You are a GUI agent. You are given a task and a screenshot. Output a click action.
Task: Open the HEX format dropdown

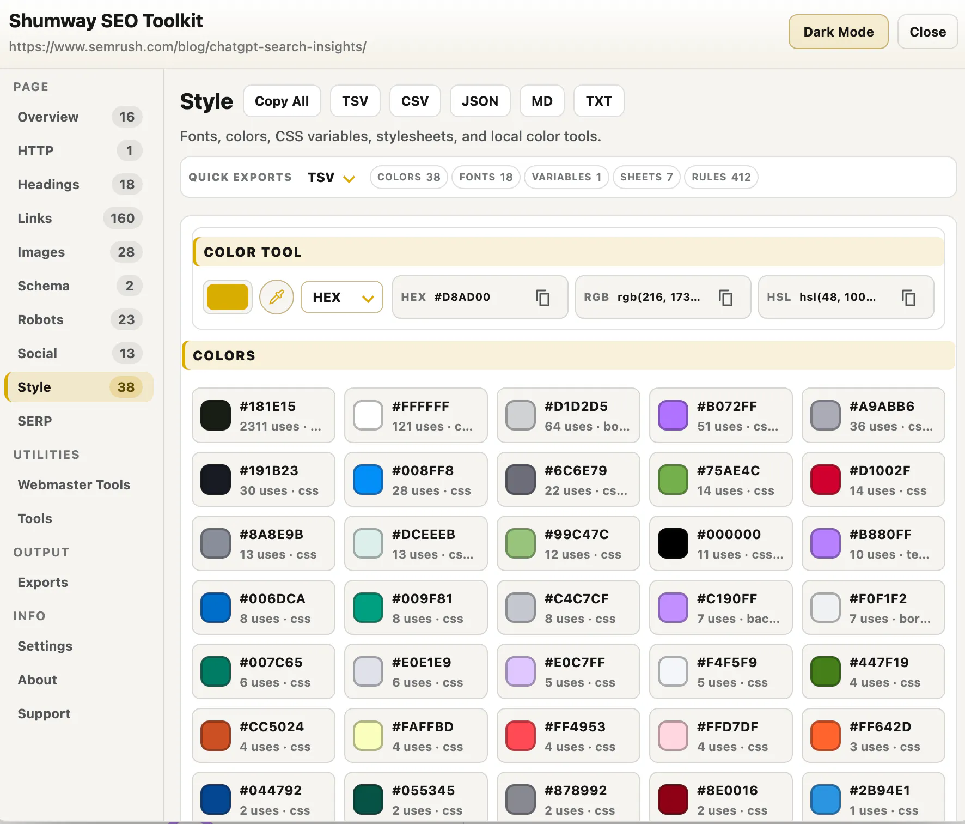point(342,297)
